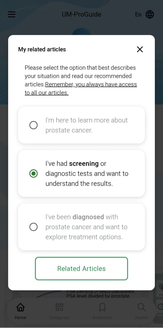
Task: Tap the understand the results option card
Action: point(81,174)
